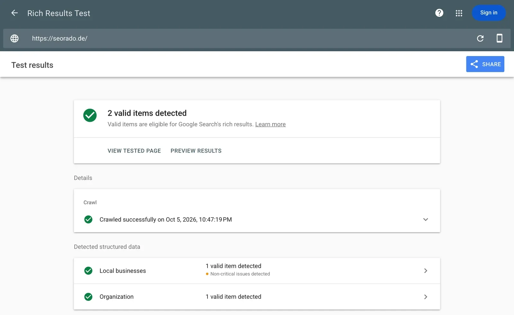
Task: Open the Google apps grid
Action: click(x=459, y=13)
